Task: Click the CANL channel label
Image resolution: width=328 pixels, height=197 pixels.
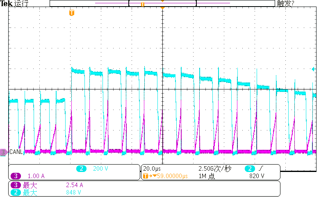Action: pyautogui.click(x=16, y=152)
